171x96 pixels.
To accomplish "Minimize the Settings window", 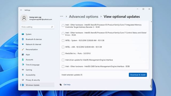I will [138, 9].
